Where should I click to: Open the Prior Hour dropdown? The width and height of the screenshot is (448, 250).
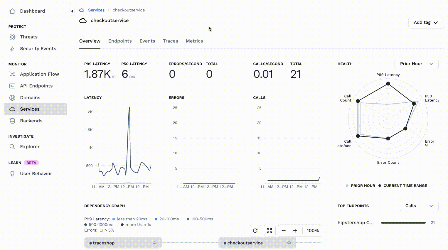(416, 64)
